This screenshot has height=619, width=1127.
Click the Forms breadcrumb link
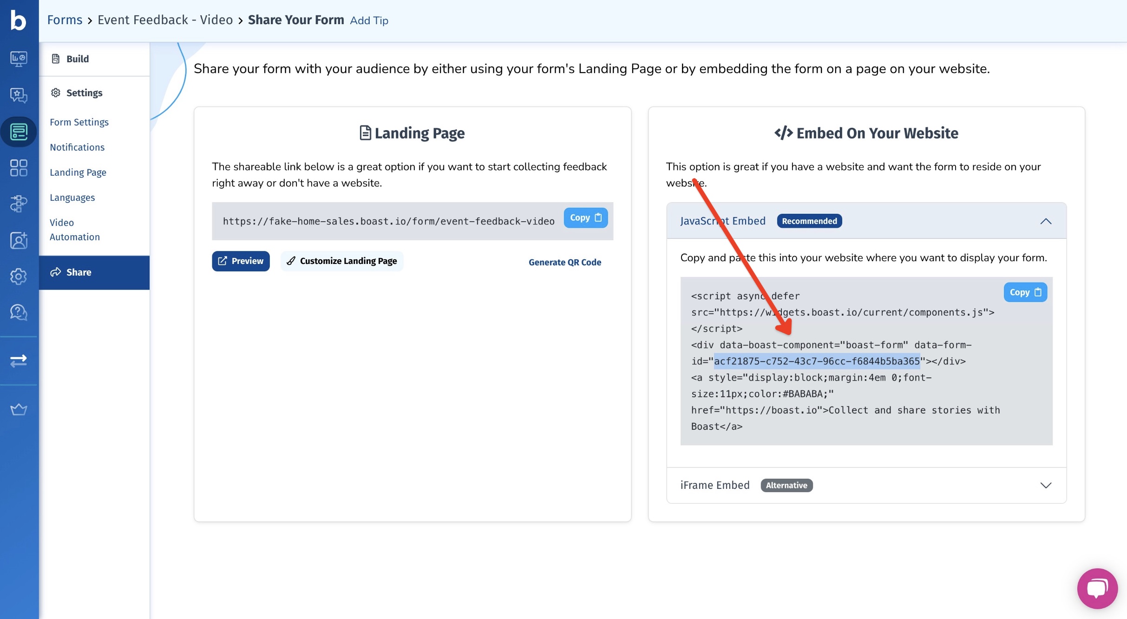point(65,20)
